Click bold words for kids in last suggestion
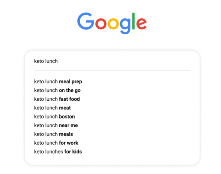221x174 pixels. click(x=73, y=152)
